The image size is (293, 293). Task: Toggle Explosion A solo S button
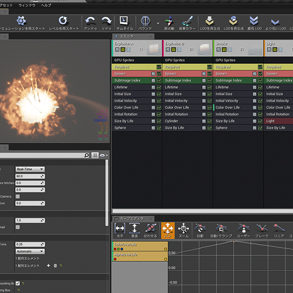coord(129,49)
